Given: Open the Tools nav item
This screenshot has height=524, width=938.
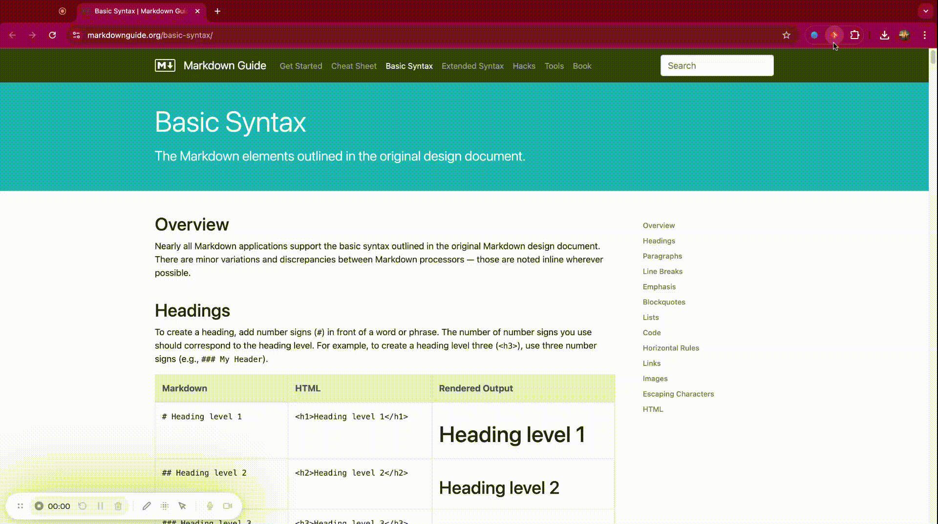Looking at the screenshot, I should pos(554,66).
